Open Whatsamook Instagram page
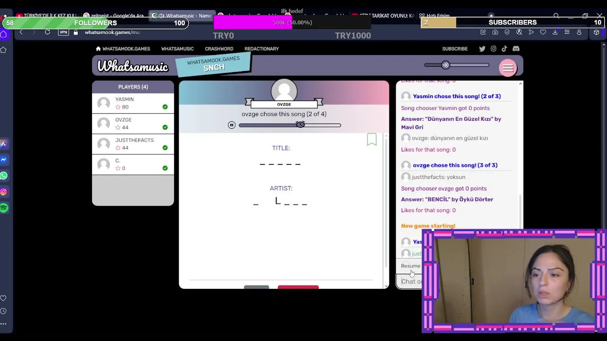607x341 pixels. click(x=494, y=49)
